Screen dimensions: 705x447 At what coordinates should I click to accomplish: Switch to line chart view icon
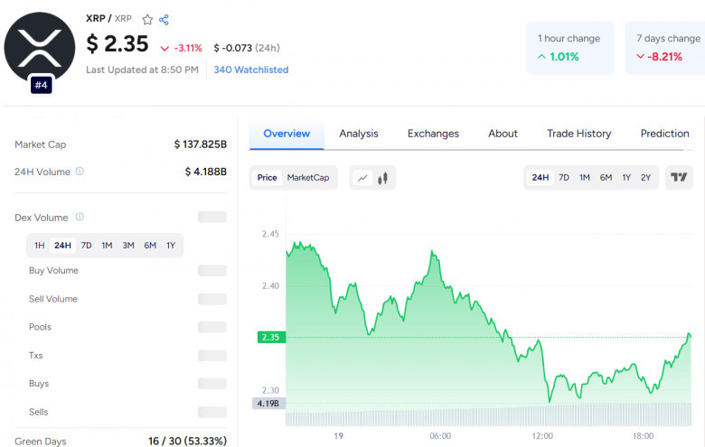click(362, 178)
